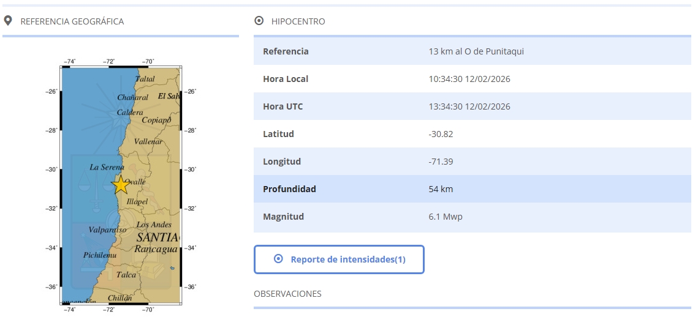Select the Referencia Geográfica section heading
This screenshot has height=317, width=698.
72,21
